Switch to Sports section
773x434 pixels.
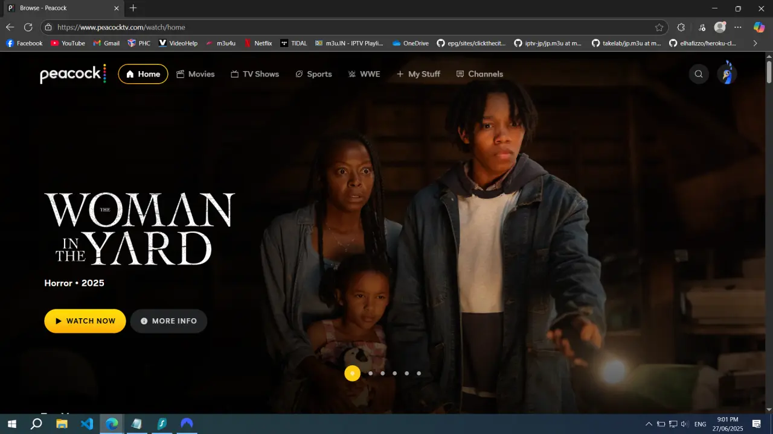coord(313,74)
